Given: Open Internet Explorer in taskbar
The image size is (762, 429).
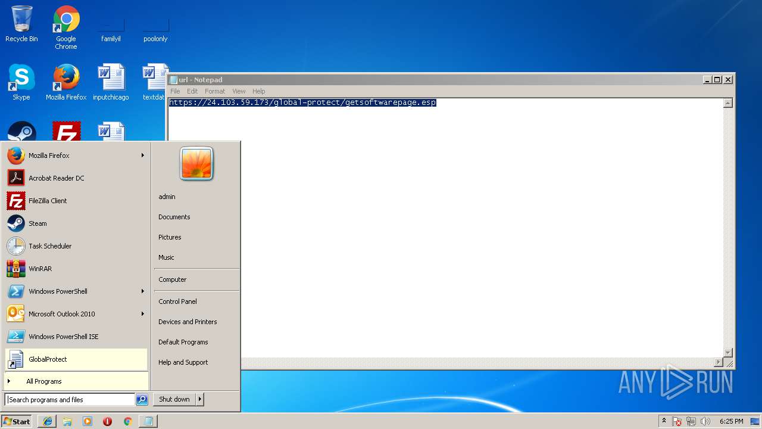Looking at the screenshot, I should [x=48, y=421].
